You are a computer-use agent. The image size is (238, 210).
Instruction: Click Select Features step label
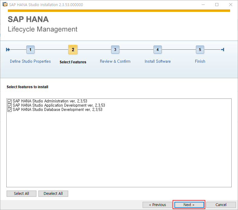[x=73, y=62]
